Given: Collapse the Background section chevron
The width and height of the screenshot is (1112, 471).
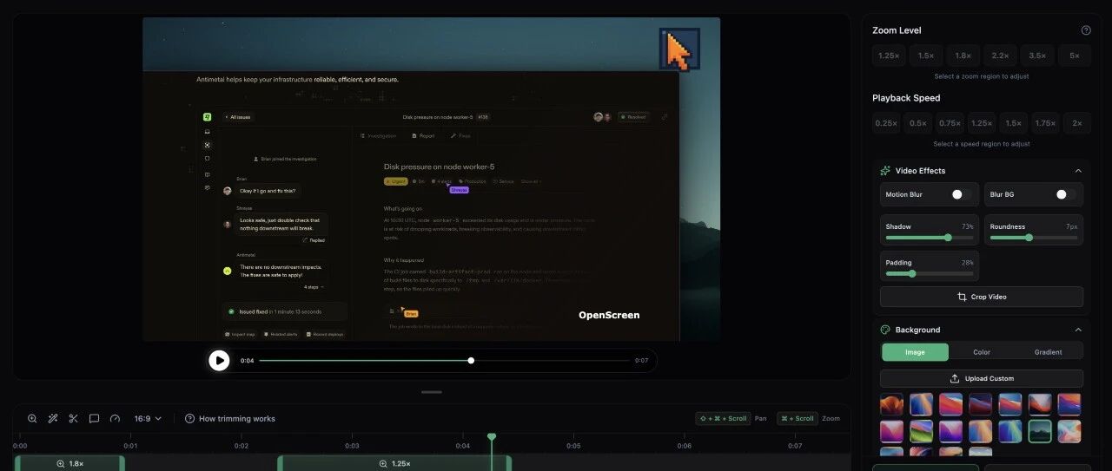Looking at the screenshot, I should (1078, 330).
